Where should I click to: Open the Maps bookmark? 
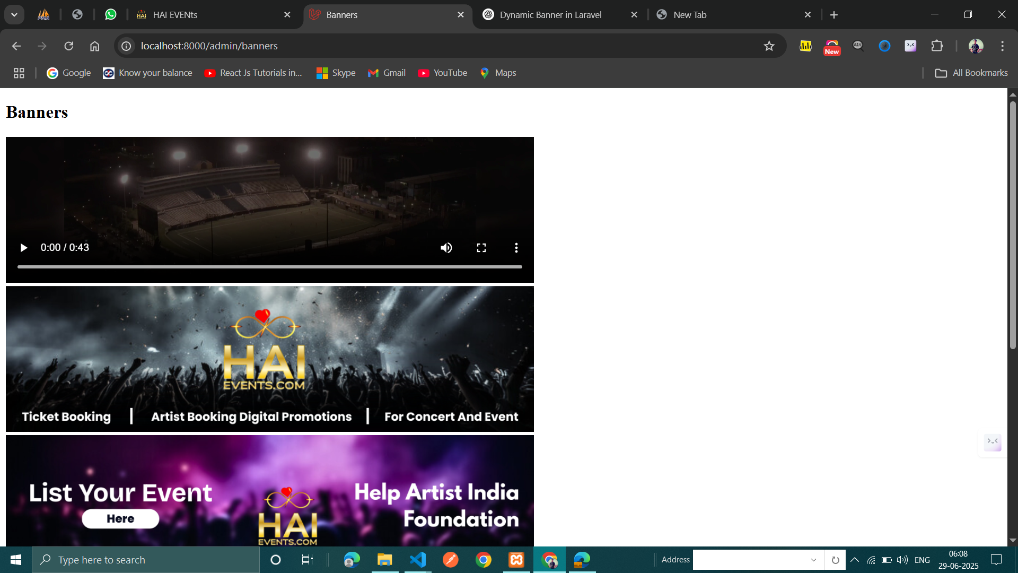click(498, 73)
